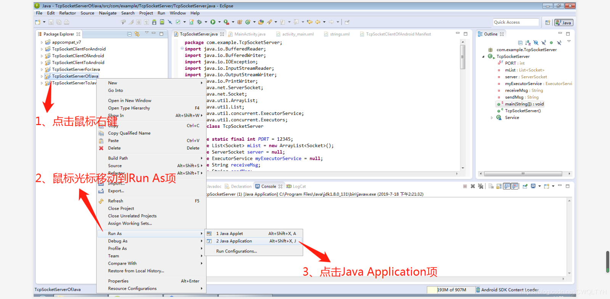610x299 pixels.
Task: Click the Clear Console icon
Action: [x=491, y=186]
